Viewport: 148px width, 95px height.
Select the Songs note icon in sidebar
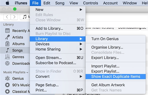(7, 50)
